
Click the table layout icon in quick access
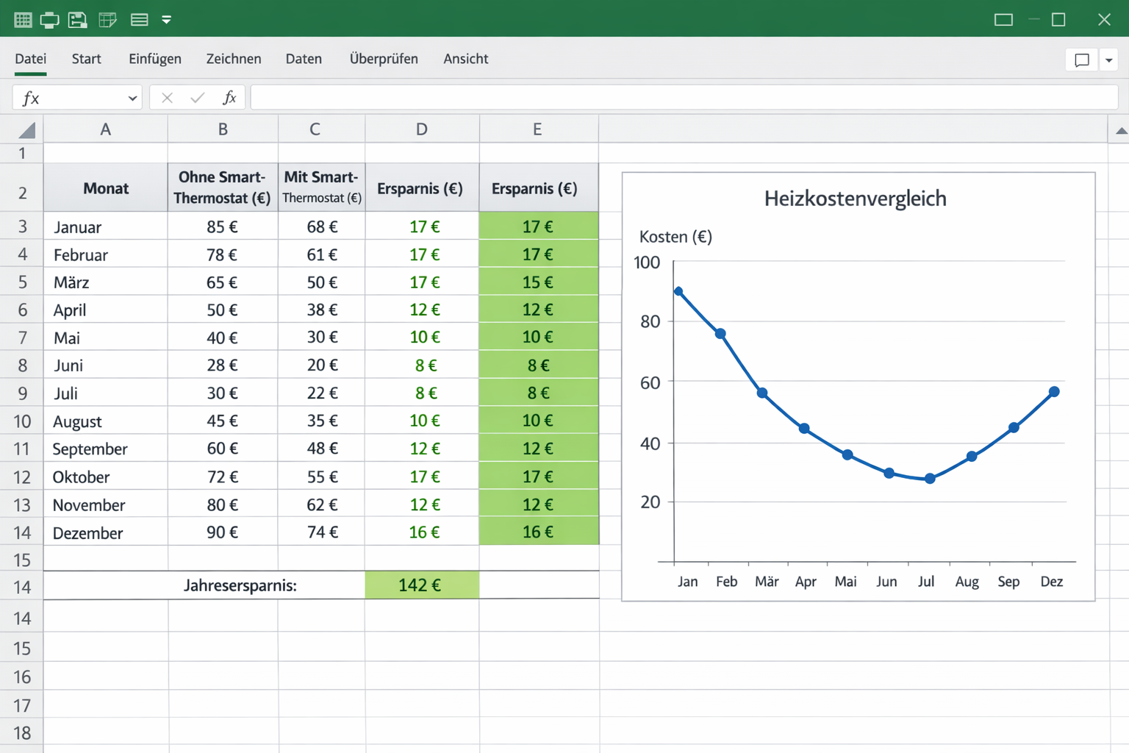[x=108, y=20]
